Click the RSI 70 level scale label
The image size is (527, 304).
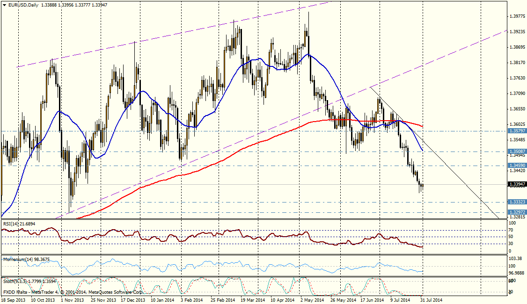click(x=512, y=230)
